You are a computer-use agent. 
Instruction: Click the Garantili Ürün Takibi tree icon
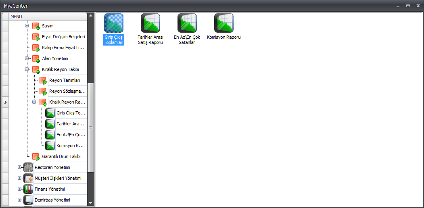click(x=36, y=156)
